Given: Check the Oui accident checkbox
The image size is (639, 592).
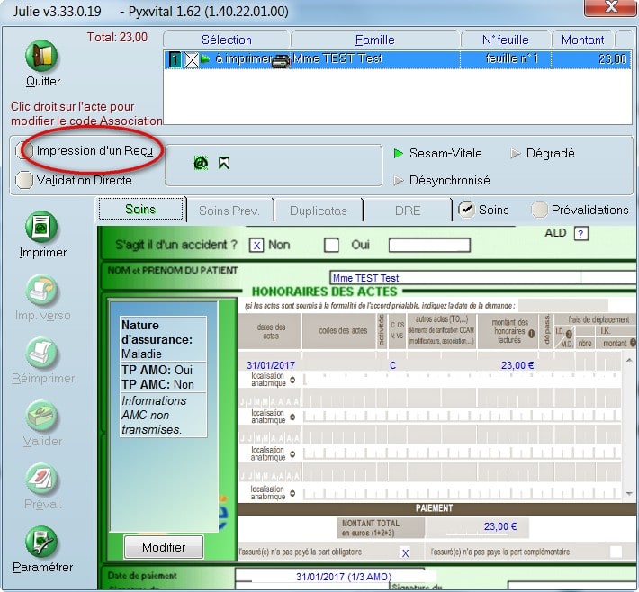Looking at the screenshot, I should [x=331, y=245].
